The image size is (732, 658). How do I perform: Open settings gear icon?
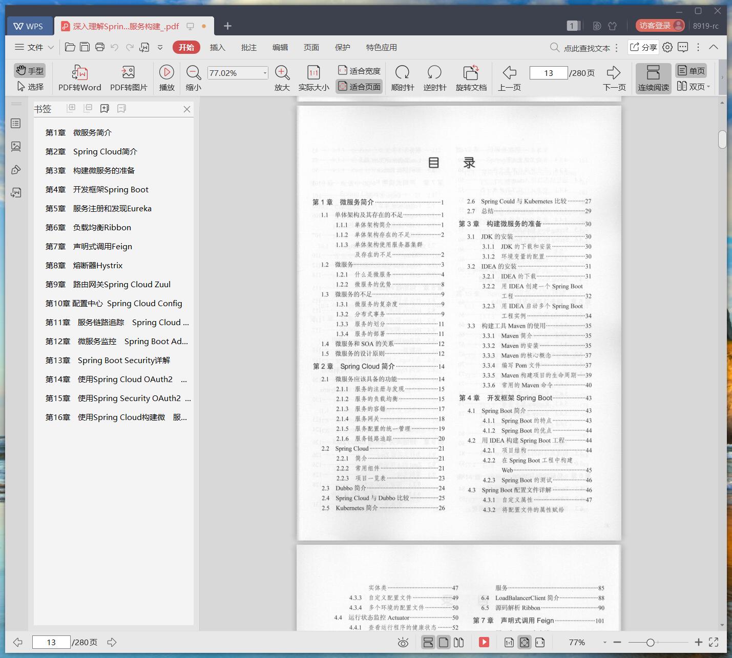pos(667,47)
